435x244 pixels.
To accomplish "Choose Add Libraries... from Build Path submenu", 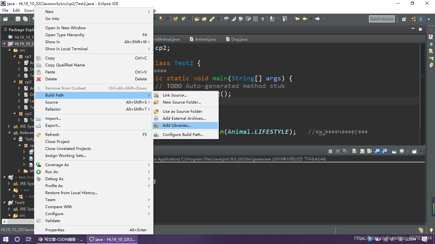I will (185, 125).
